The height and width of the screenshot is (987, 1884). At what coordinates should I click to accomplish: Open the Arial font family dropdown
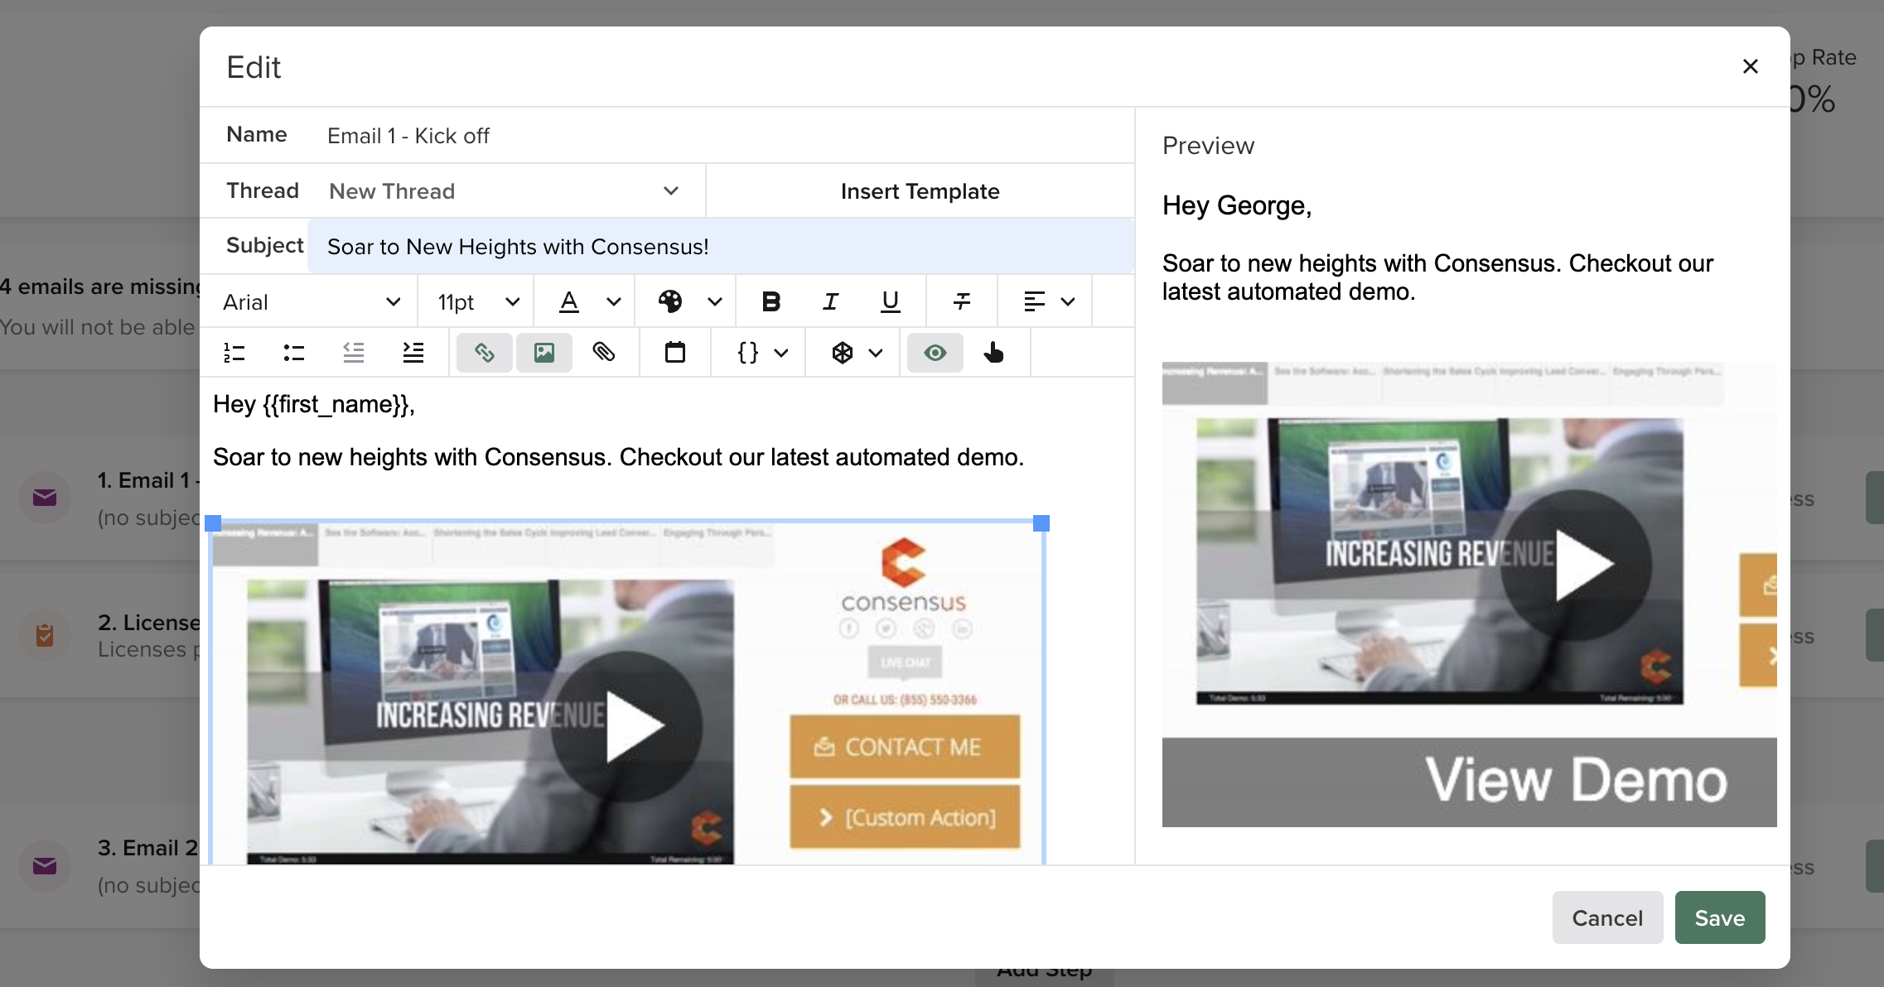point(311,302)
